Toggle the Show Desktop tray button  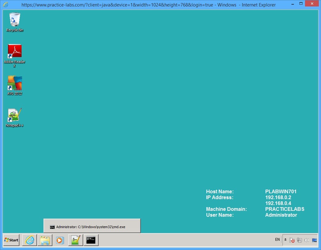point(315,240)
